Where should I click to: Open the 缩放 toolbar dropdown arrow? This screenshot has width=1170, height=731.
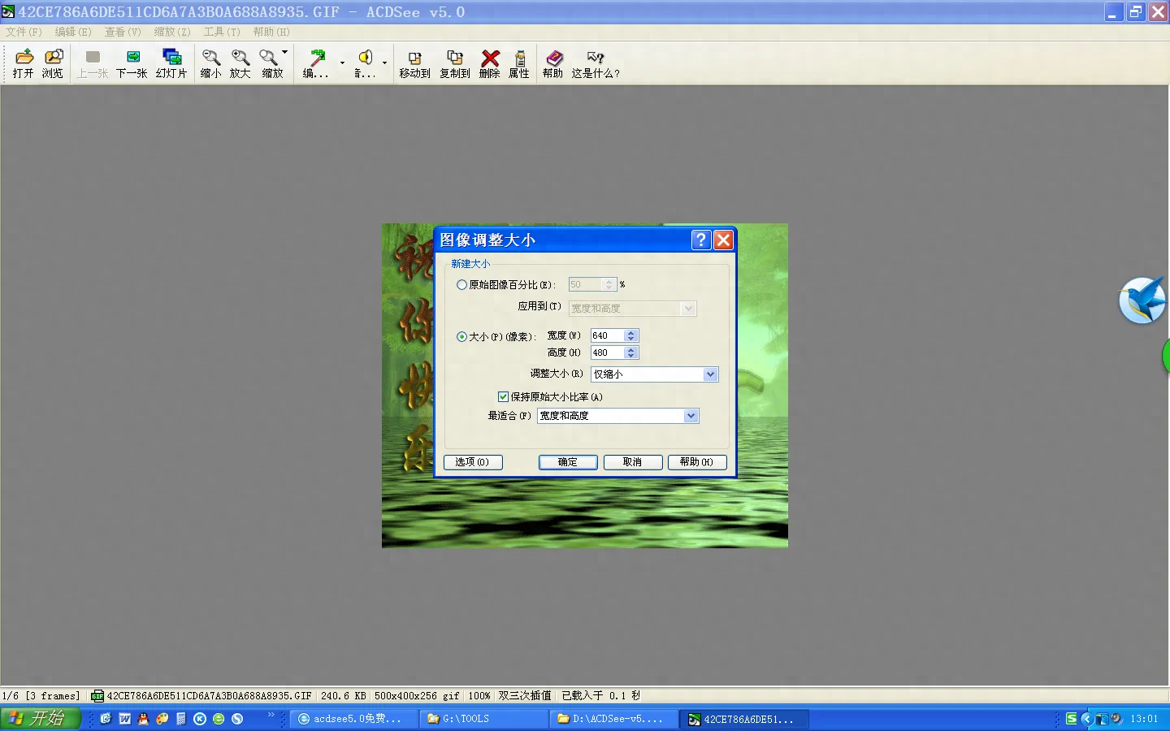[285, 52]
